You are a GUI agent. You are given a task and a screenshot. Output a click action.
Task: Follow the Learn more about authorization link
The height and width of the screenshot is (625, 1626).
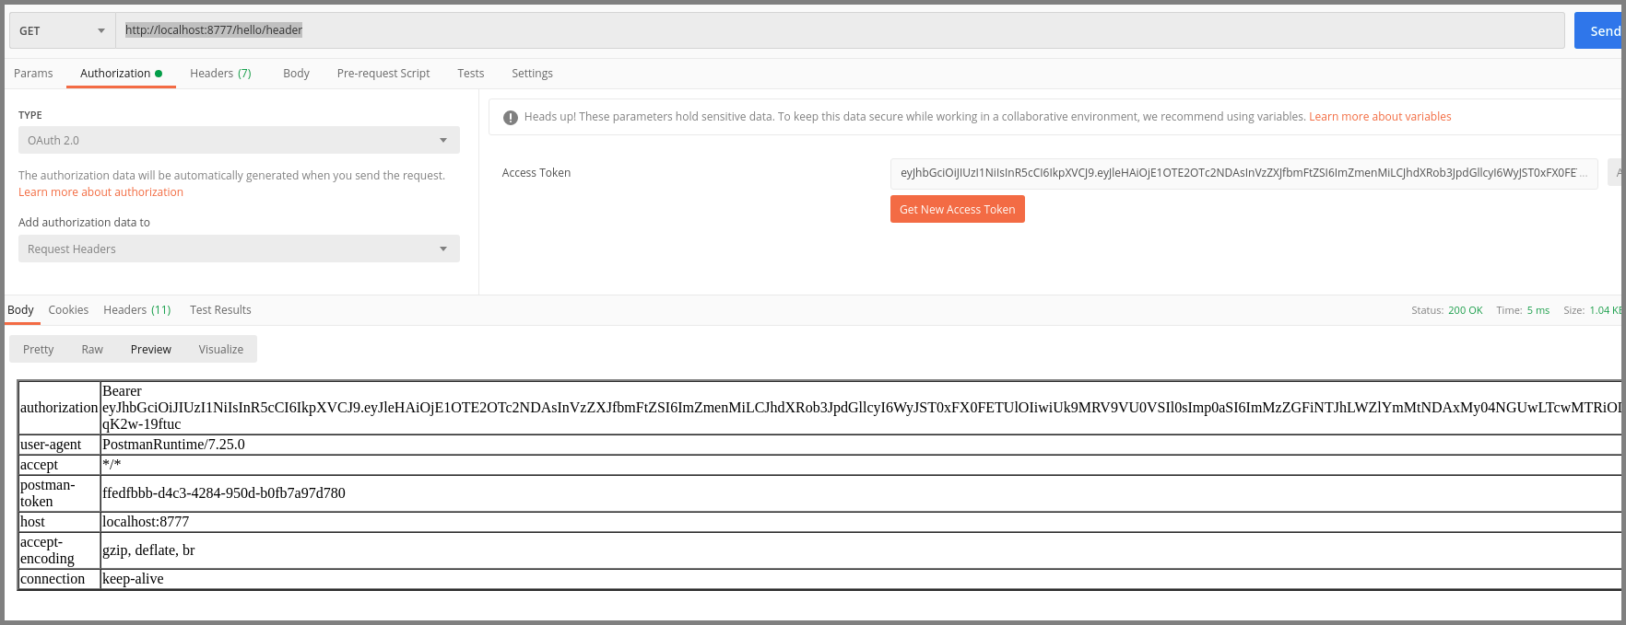[100, 192]
